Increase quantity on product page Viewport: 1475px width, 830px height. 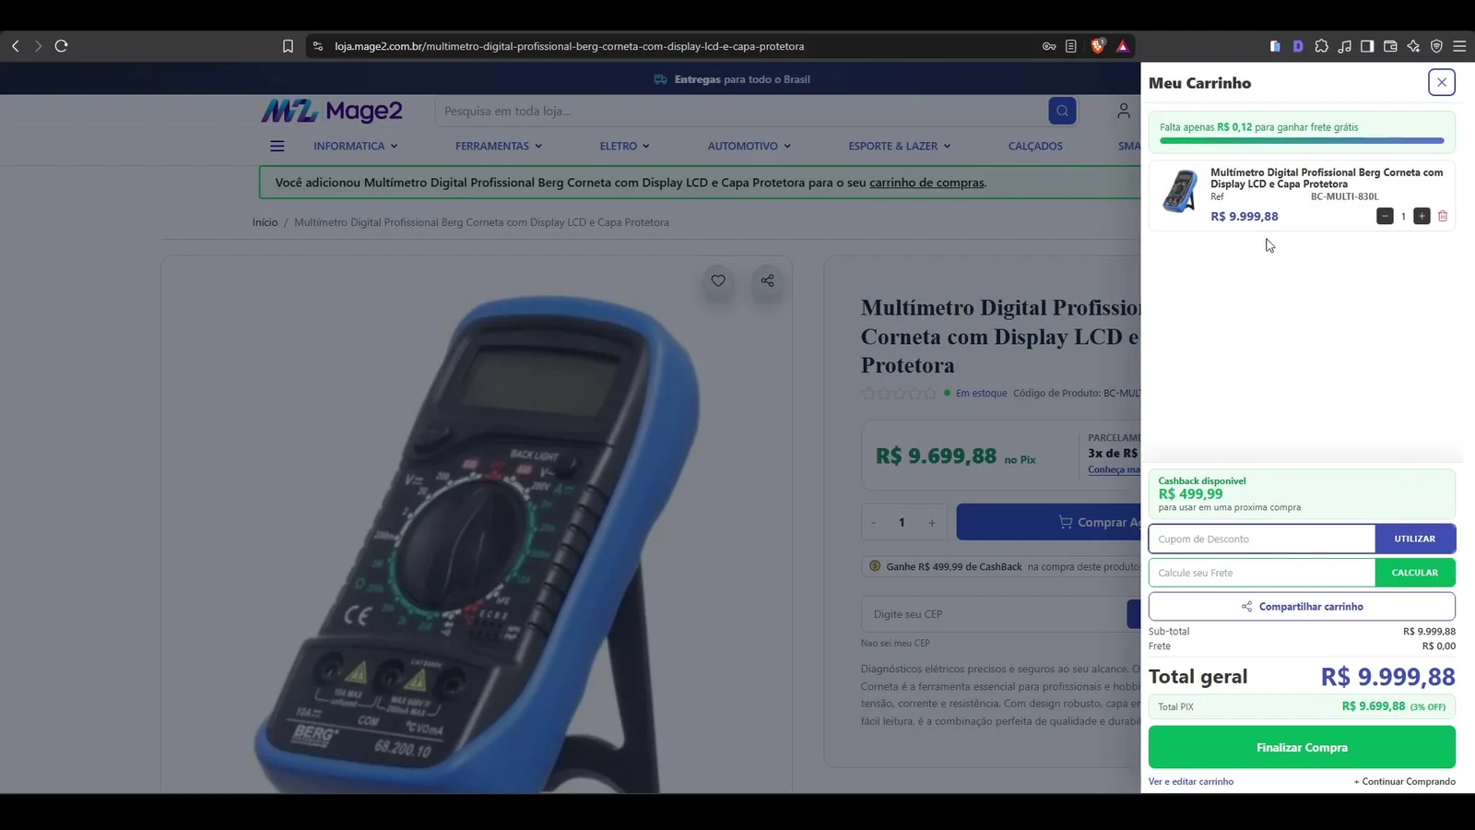pyautogui.click(x=932, y=523)
